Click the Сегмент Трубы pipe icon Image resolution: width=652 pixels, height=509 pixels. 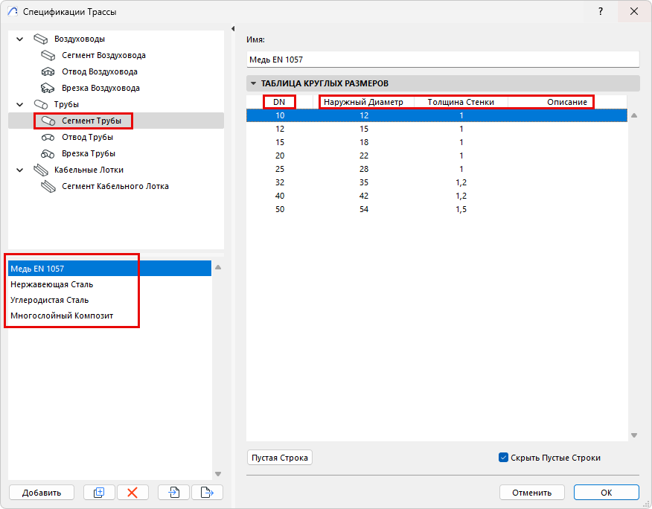(x=48, y=121)
